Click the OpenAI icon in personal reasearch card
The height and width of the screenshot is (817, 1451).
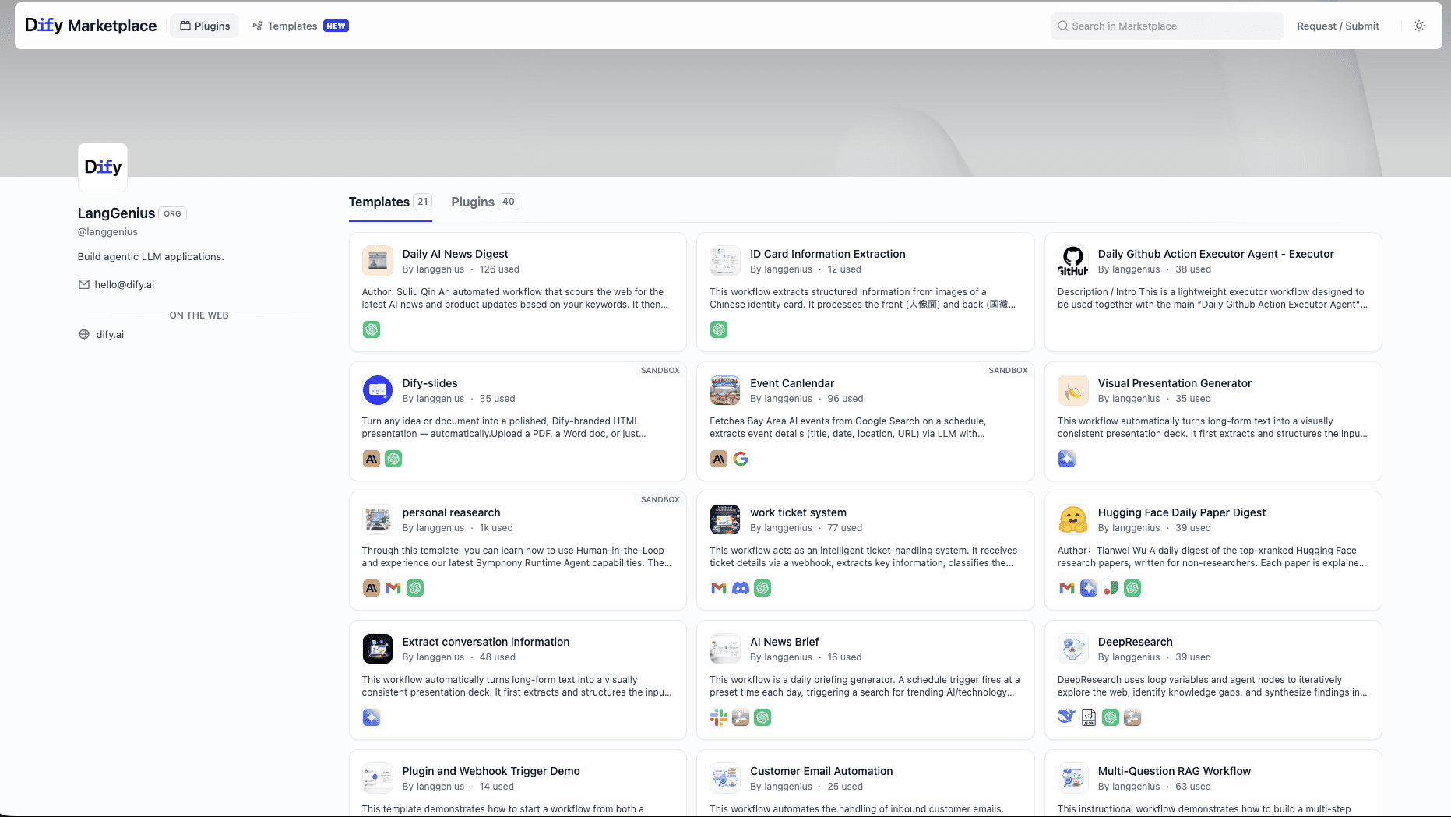[x=415, y=588]
